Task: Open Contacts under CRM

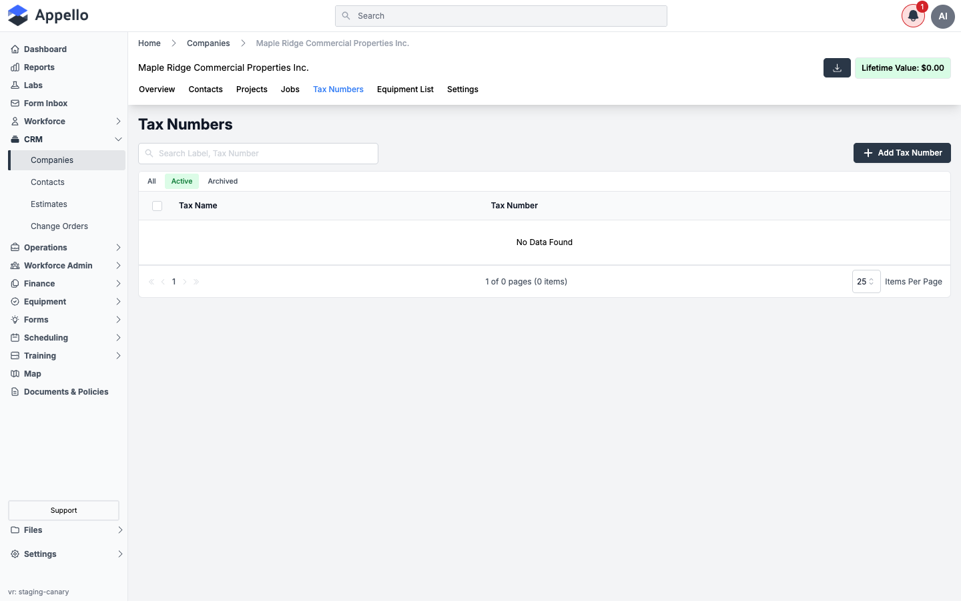Action: (47, 182)
